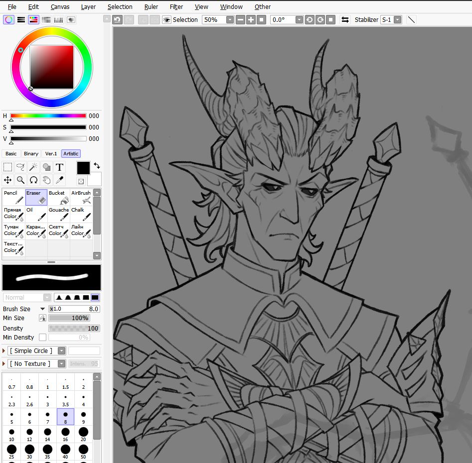Select the rectangular Selection tool
Image resolution: width=472 pixels, height=463 pixels.
click(7, 167)
